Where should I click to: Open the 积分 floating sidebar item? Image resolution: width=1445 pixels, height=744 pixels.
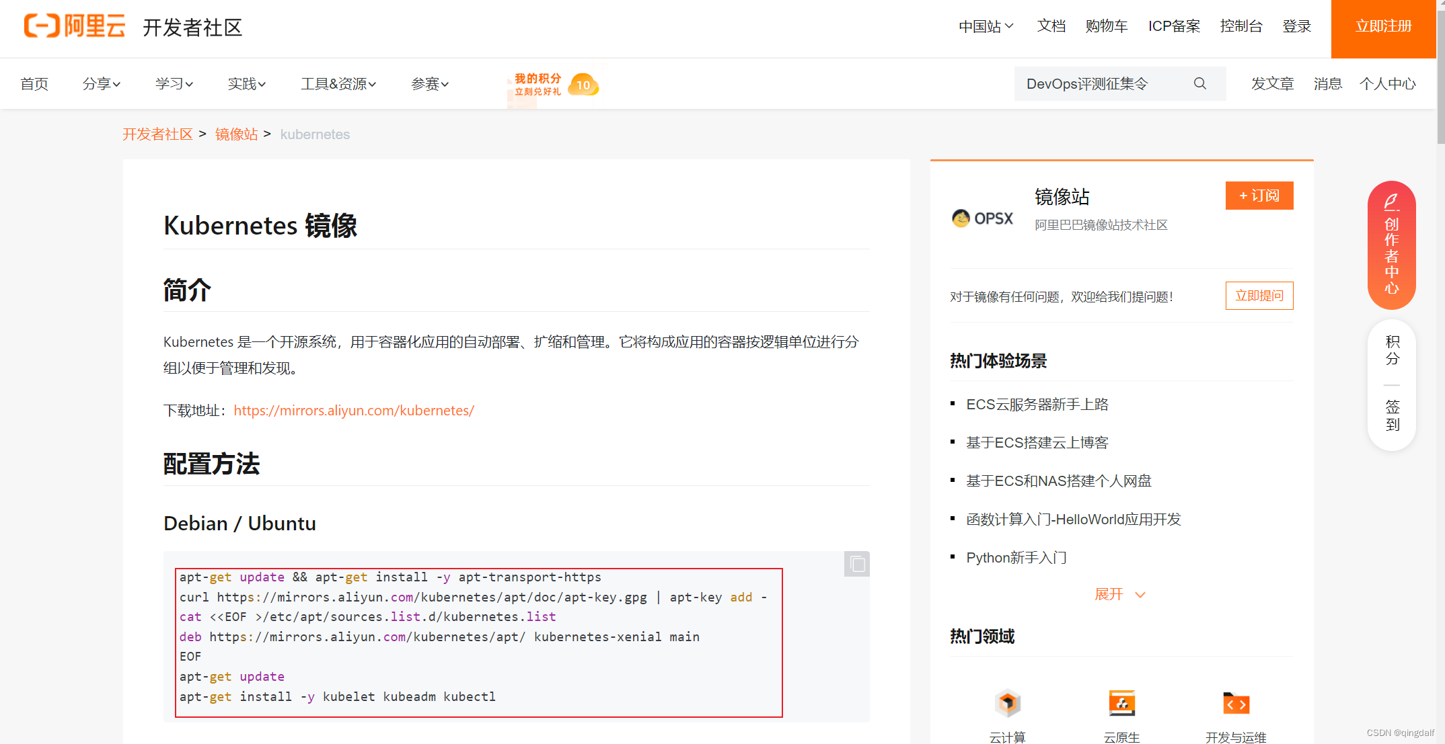coord(1393,350)
